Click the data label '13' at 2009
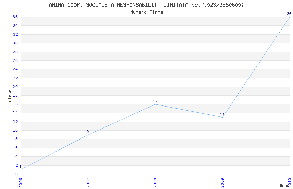 coord(222,114)
